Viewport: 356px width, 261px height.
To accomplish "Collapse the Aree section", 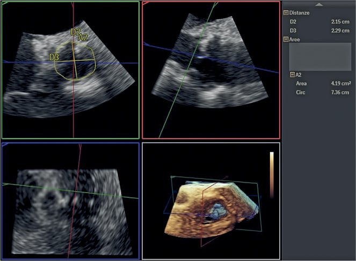I will click(286, 39).
